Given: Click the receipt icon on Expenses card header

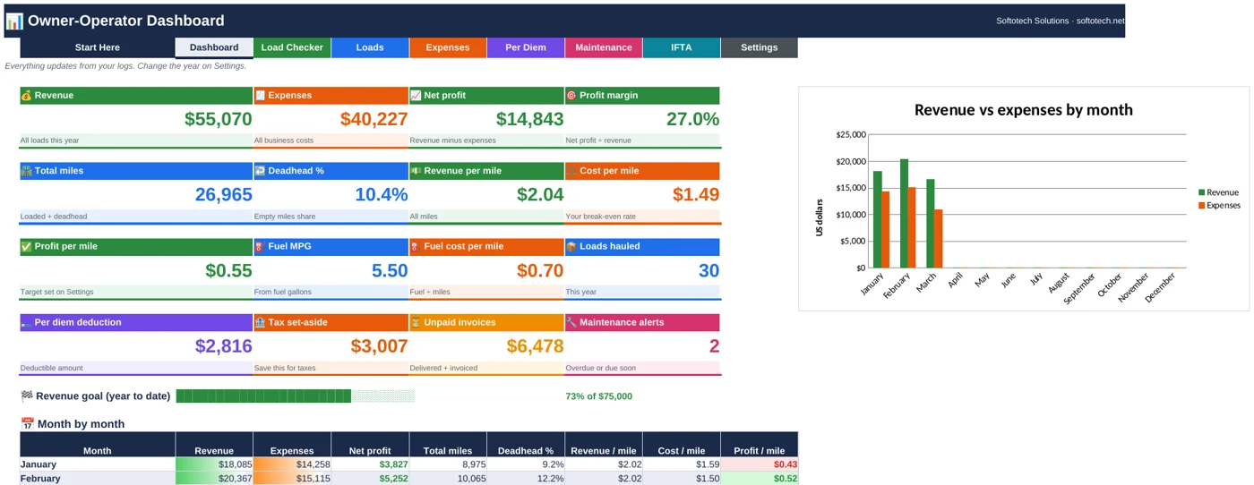Looking at the screenshot, I should (260, 96).
